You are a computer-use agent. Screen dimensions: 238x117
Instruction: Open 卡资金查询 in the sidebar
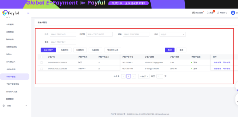(x=11, y=69)
